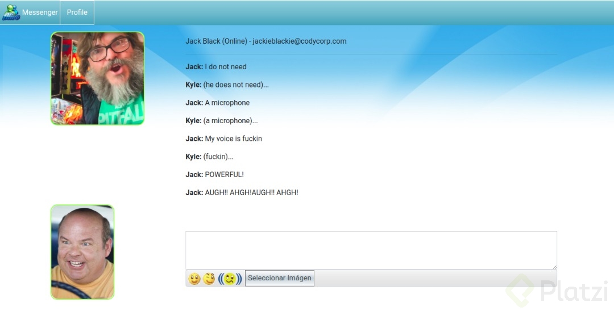The width and height of the screenshot is (614, 311).
Task: Select Jack's message "POWERFUL!"
Action: pyautogui.click(x=214, y=175)
